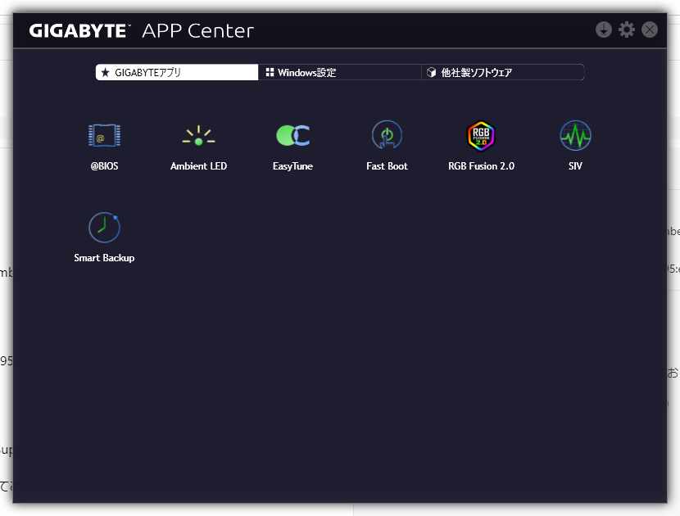This screenshot has width=680, height=516.
Task: Click the Ambient LED text label
Action: click(x=198, y=166)
